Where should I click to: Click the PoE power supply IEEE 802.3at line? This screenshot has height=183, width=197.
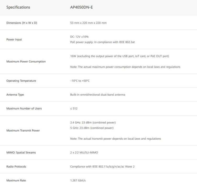[102, 42]
